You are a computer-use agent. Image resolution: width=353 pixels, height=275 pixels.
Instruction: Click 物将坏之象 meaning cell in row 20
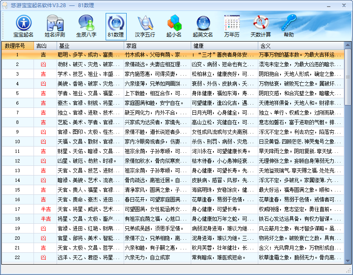pyautogui.click(x=301, y=238)
